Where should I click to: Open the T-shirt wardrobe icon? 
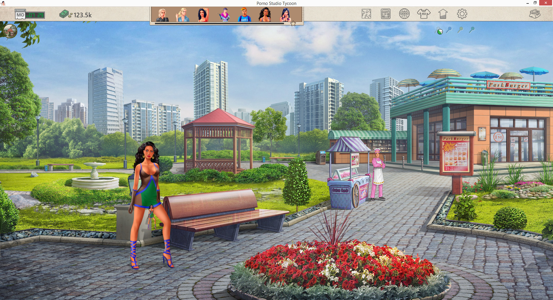pyautogui.click(x=424, y=14)
